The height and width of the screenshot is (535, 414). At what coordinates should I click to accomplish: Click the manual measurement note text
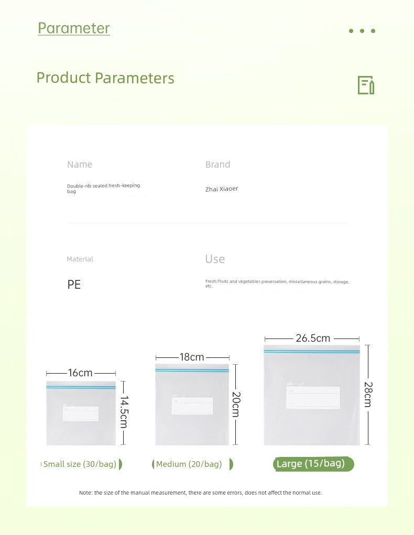coord(201,493)
